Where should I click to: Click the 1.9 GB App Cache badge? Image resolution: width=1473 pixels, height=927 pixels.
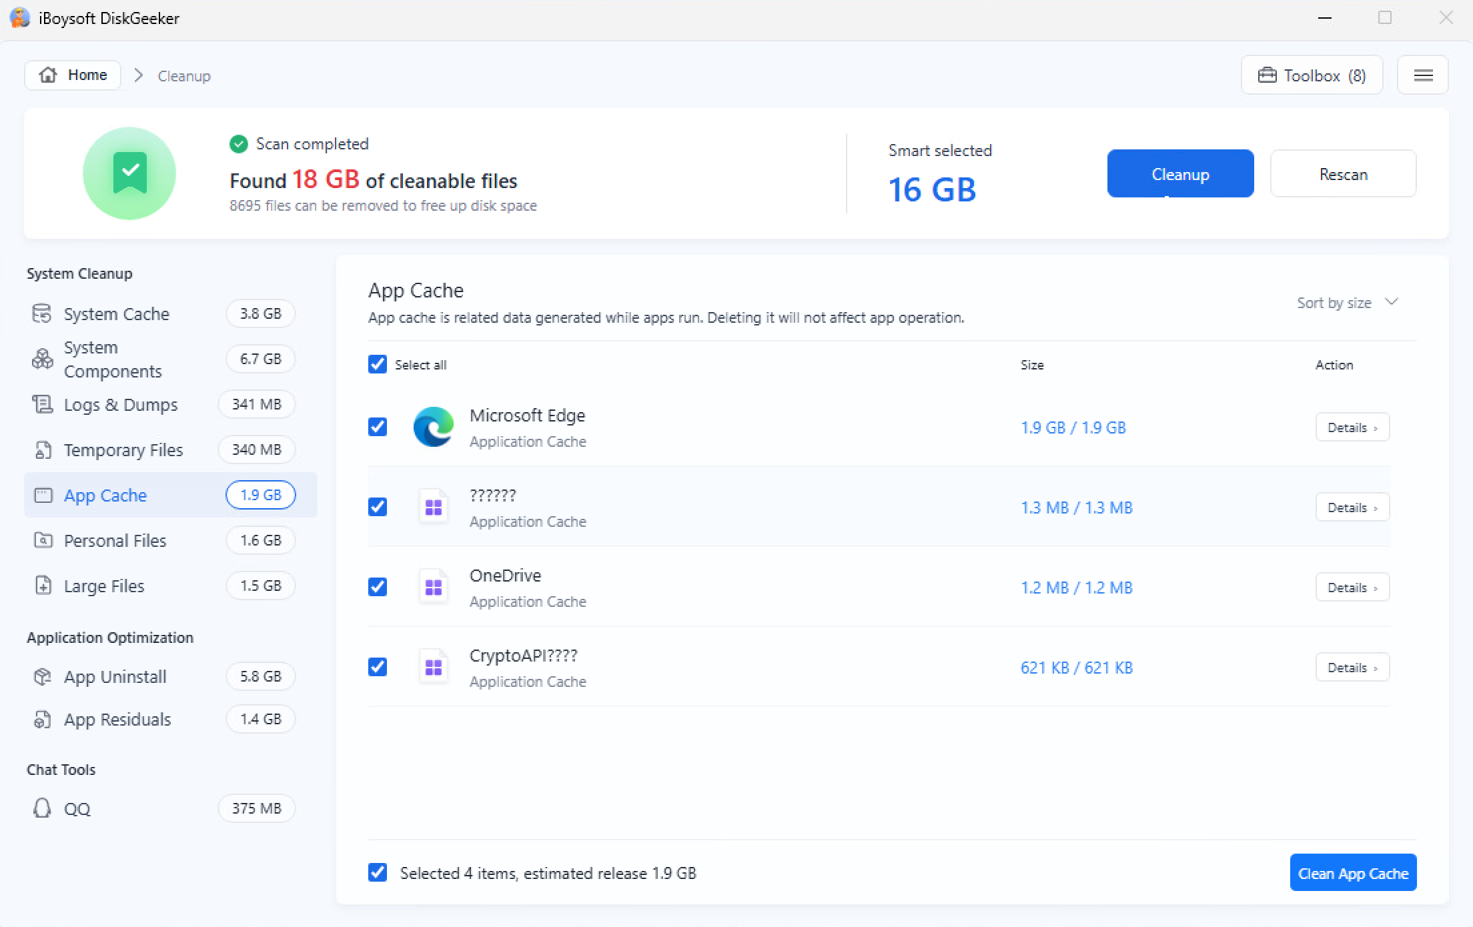[260, 495]
